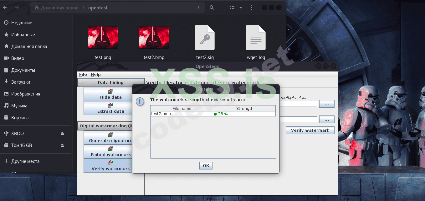This screenshot has height=201, width=425.
Task: Select test2.sig key file icon
Action: 205,38
